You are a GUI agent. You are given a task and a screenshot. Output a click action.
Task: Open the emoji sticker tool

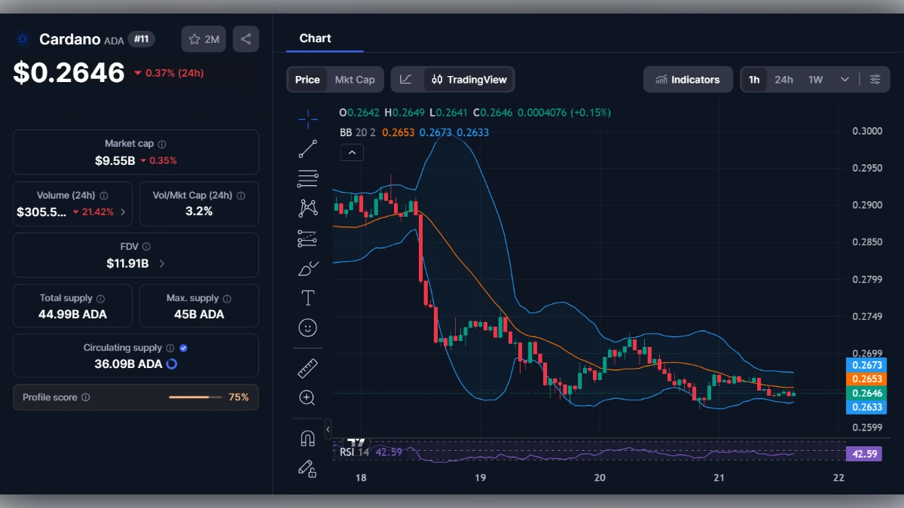coord(307,327)
